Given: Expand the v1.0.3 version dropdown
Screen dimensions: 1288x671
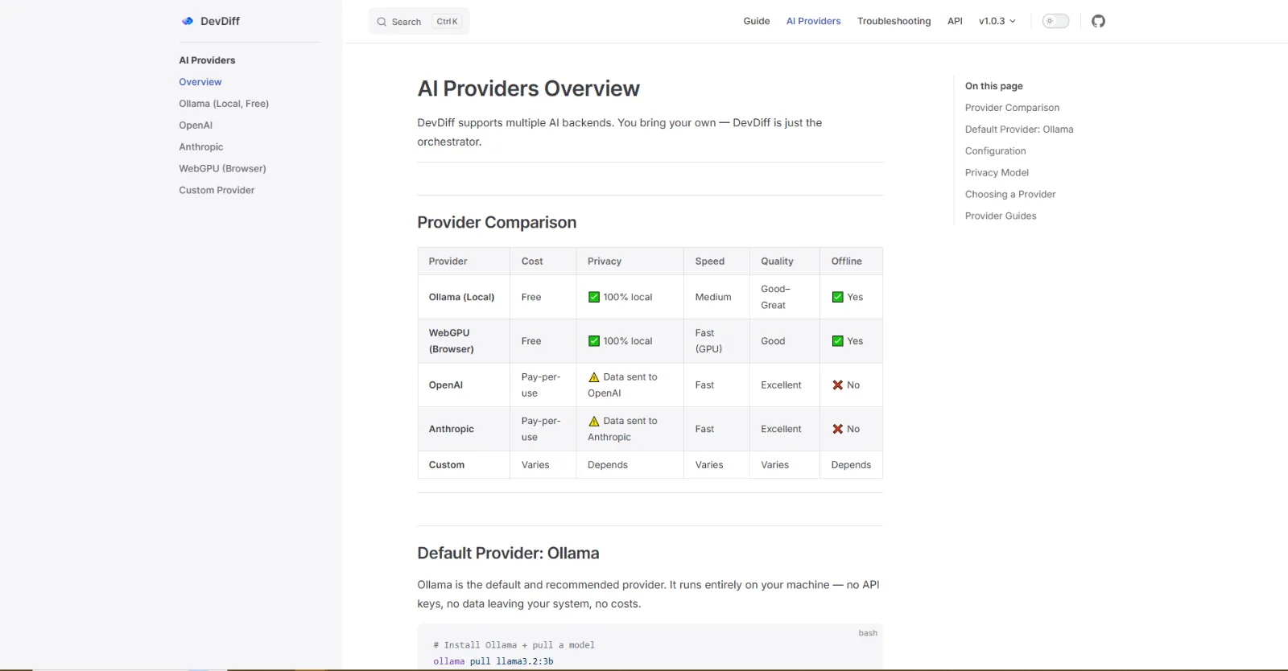Looking at the screenshot, I should [997, 21].
